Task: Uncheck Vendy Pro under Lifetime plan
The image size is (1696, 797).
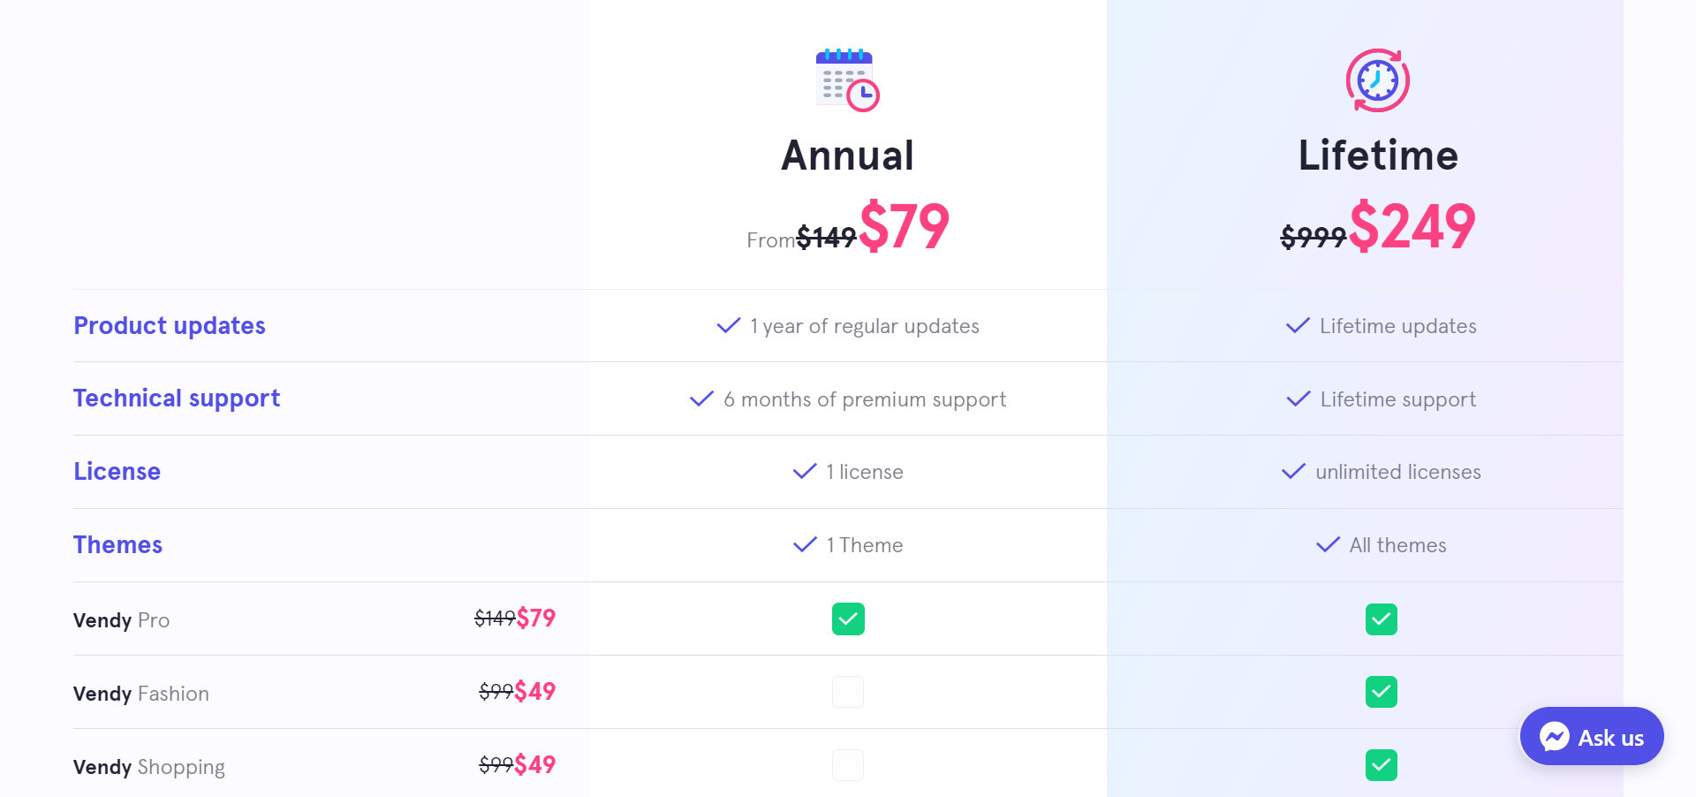Action: pos(1382,619)
